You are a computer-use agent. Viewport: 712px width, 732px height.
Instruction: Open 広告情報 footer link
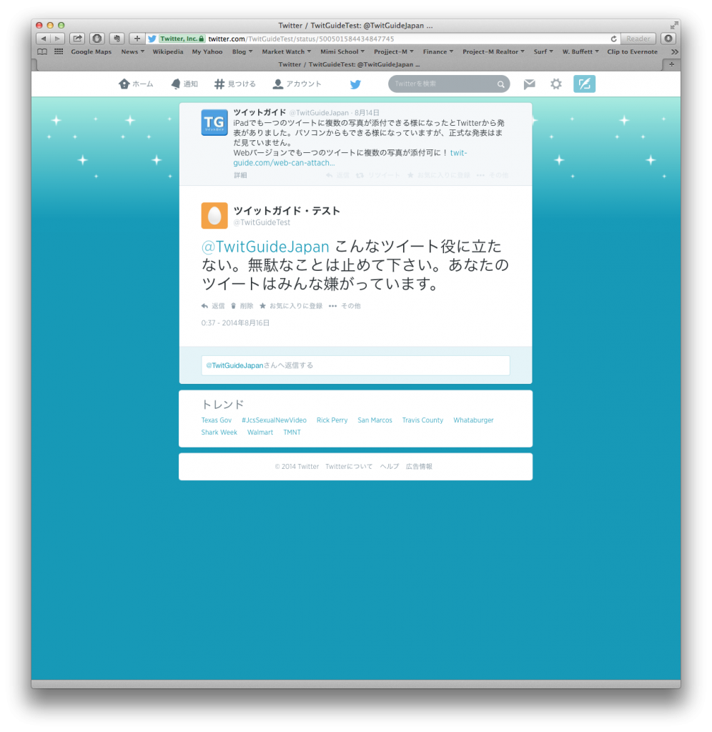coord(419,466)
